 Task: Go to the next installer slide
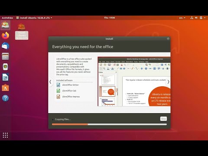tap(168, 82)
